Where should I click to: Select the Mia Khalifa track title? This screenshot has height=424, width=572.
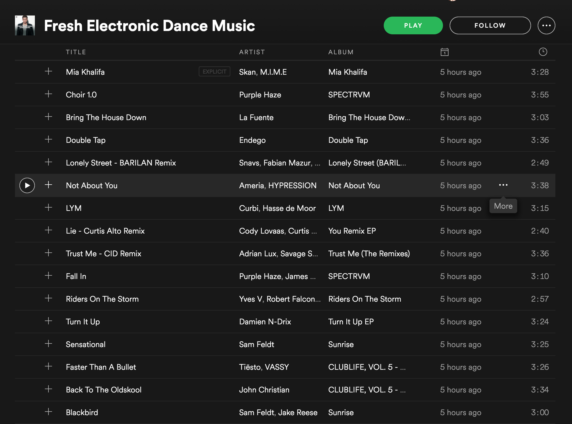pos(85,72)
